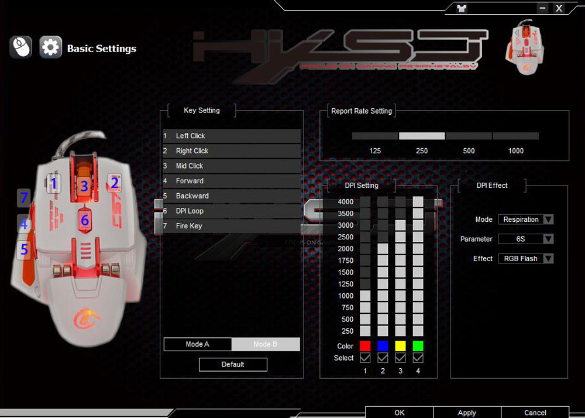585x418 pixels.
Task: Set report rate to 1000
Action: coord(515,136)
